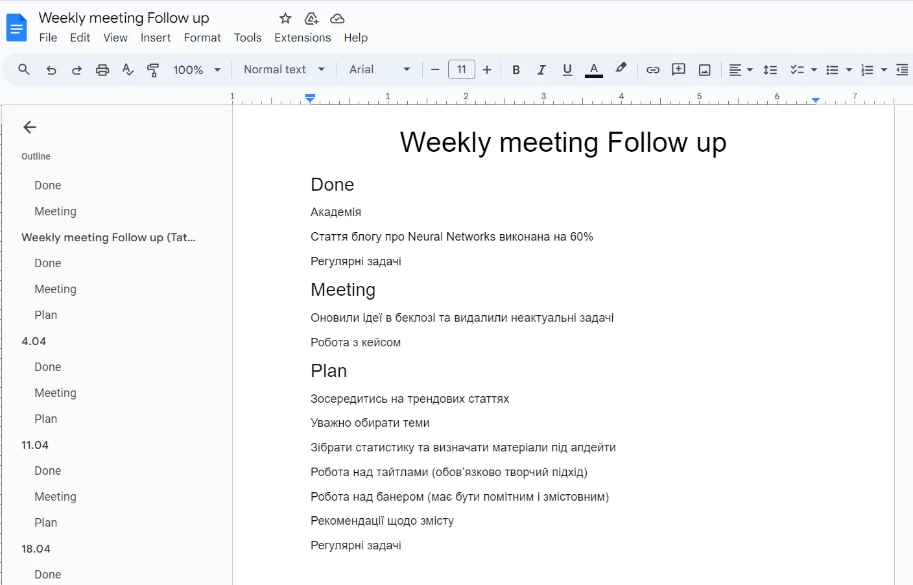
Task: Insert a link
Action: coord(653,69)
